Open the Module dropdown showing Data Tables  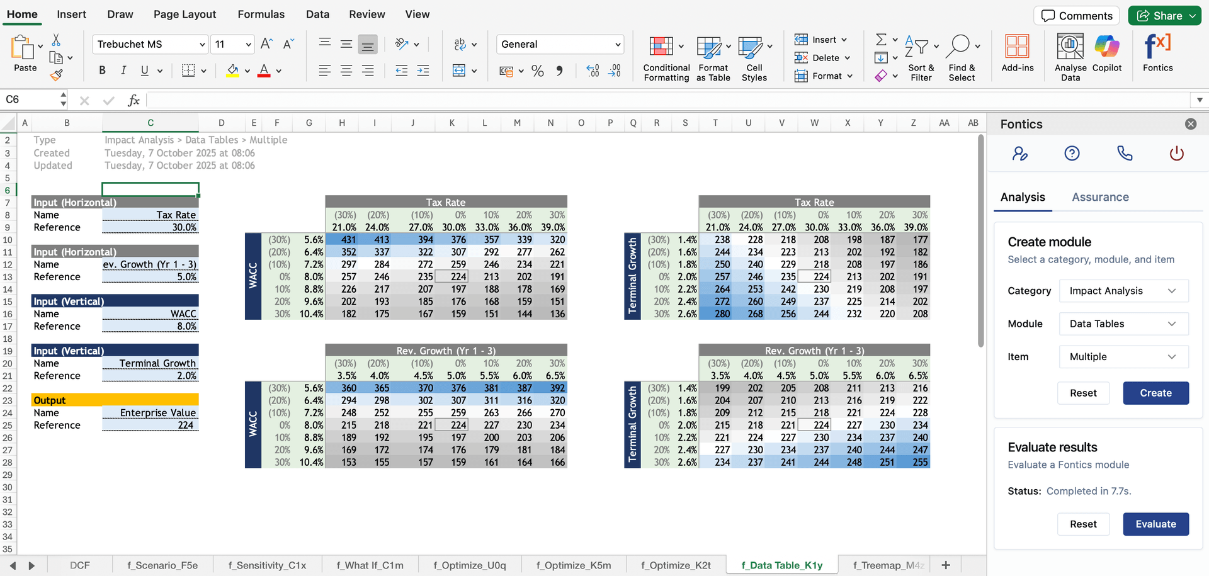pos(1123,324)
